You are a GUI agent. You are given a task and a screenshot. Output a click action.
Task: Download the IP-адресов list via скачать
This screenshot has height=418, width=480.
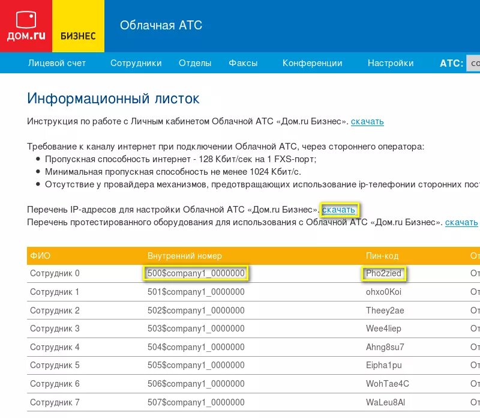[338, 210]
